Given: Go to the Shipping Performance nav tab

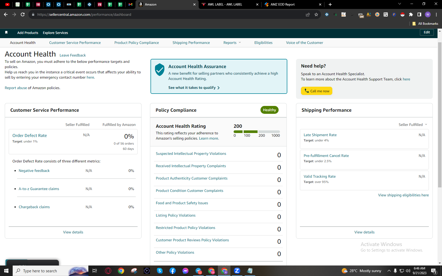Looking at the screenshot, I should [191, 43].
